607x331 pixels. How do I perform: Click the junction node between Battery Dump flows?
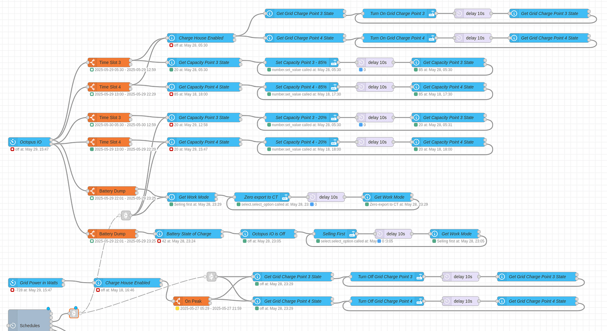click(125, 216)
